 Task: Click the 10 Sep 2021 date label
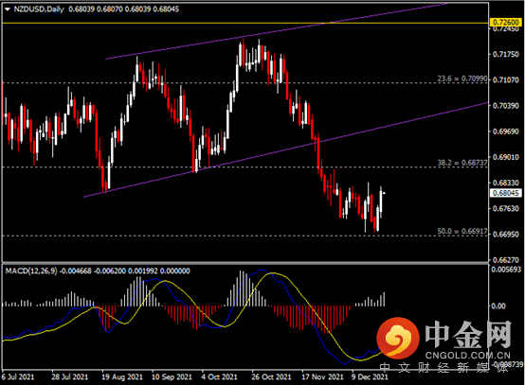172,377
